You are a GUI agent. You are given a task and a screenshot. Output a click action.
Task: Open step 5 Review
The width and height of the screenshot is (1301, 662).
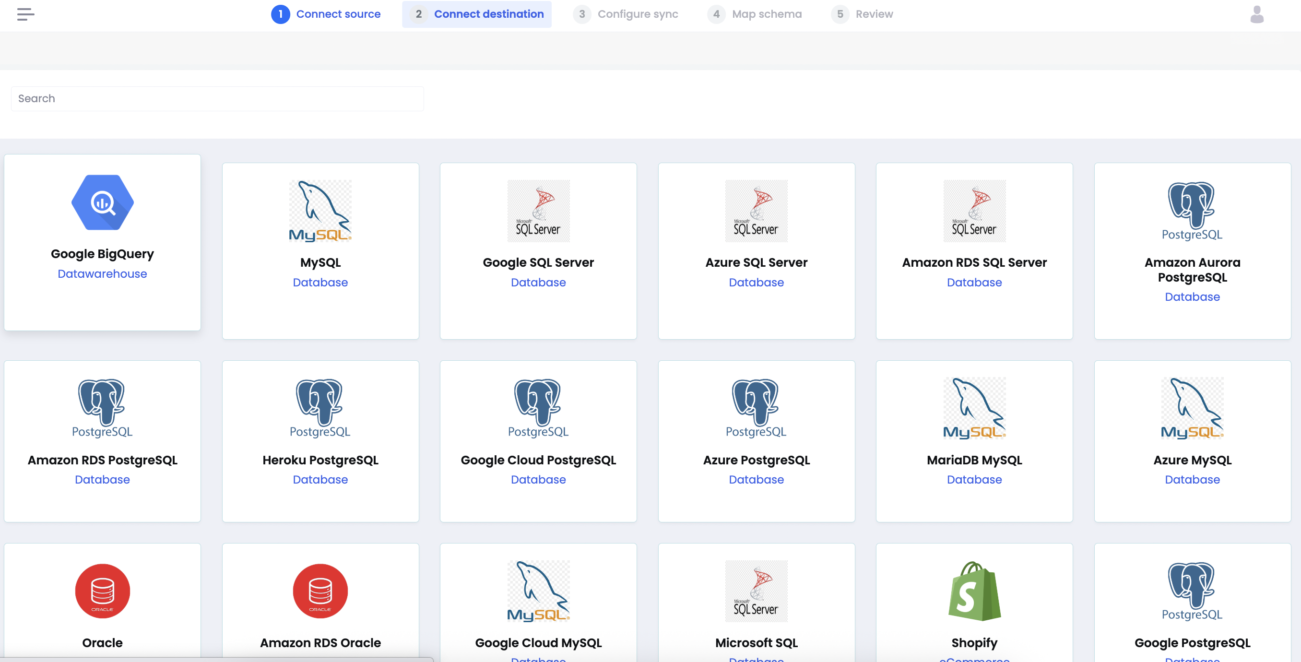(x=862, y=14)
